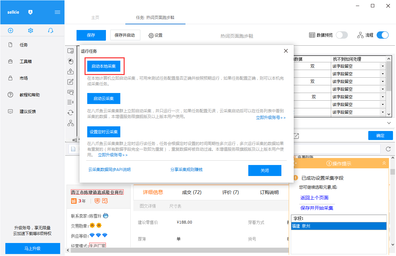Open the 分享采集规则赚钱 link

pos(186,170)
